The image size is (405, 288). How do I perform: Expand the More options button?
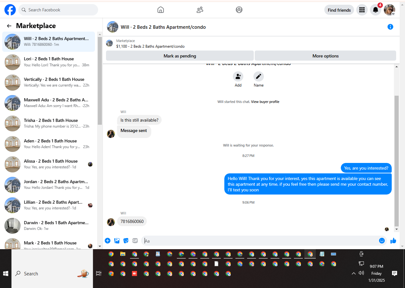pyautogui.click(x=325, y=56)
